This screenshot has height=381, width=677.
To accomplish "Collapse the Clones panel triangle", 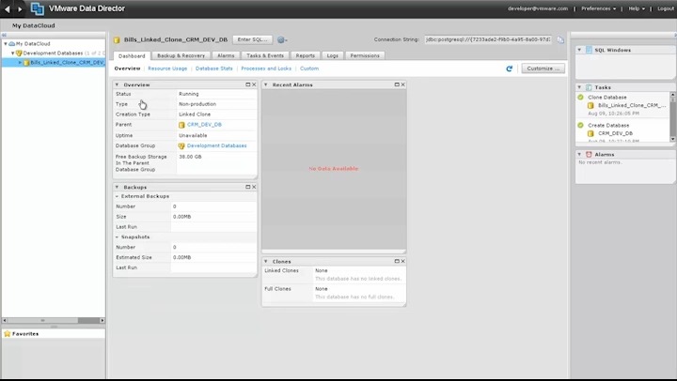I will tap(266, 261).
